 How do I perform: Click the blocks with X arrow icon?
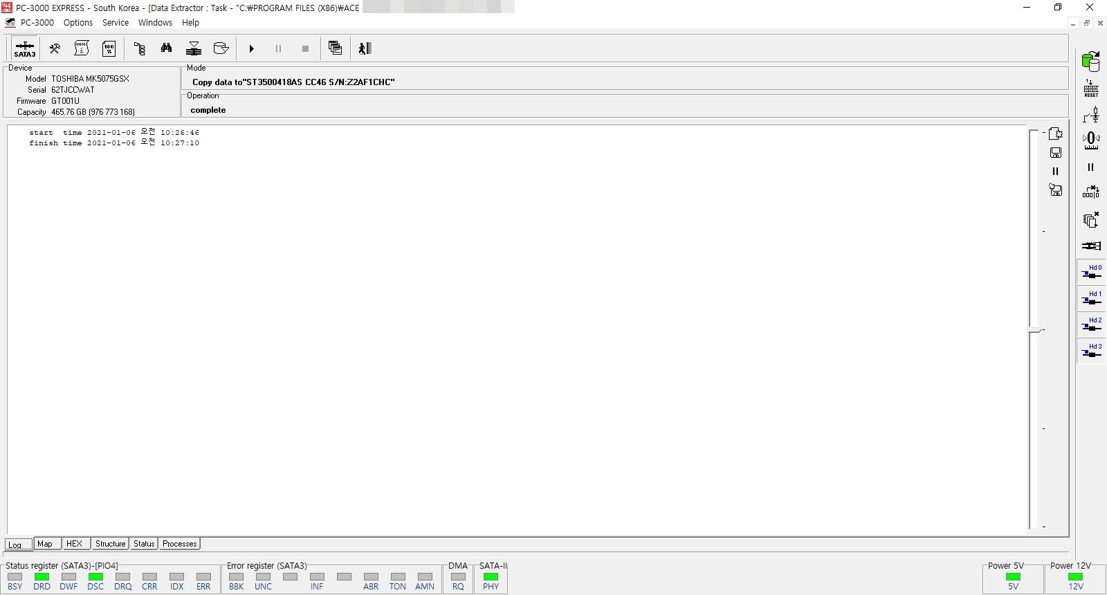coord(1091,192)
